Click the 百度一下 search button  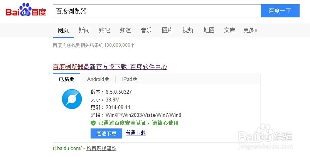click(280, 11)
